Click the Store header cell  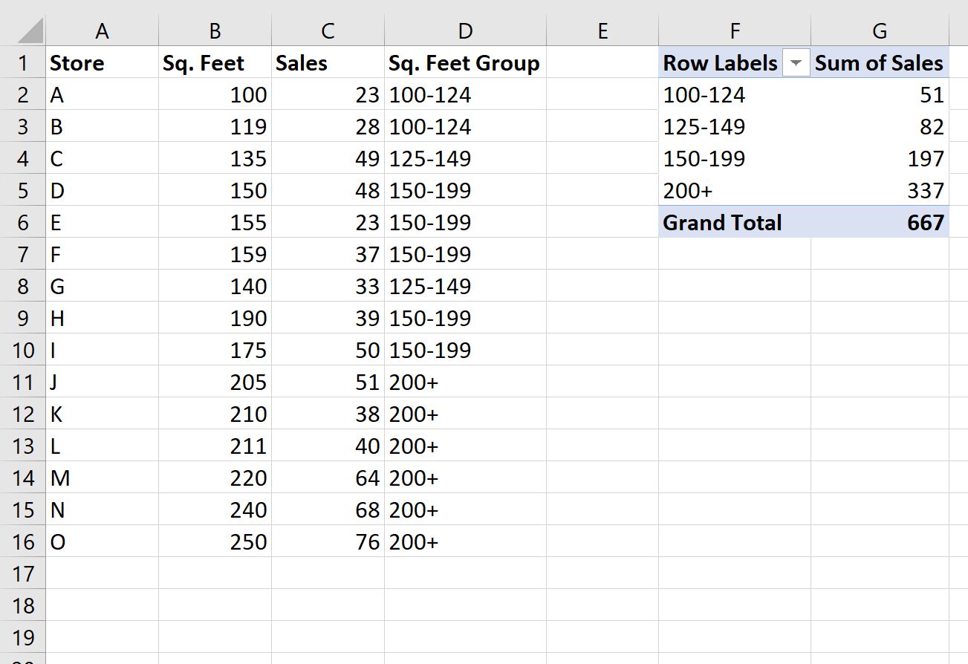coord(103,63)
